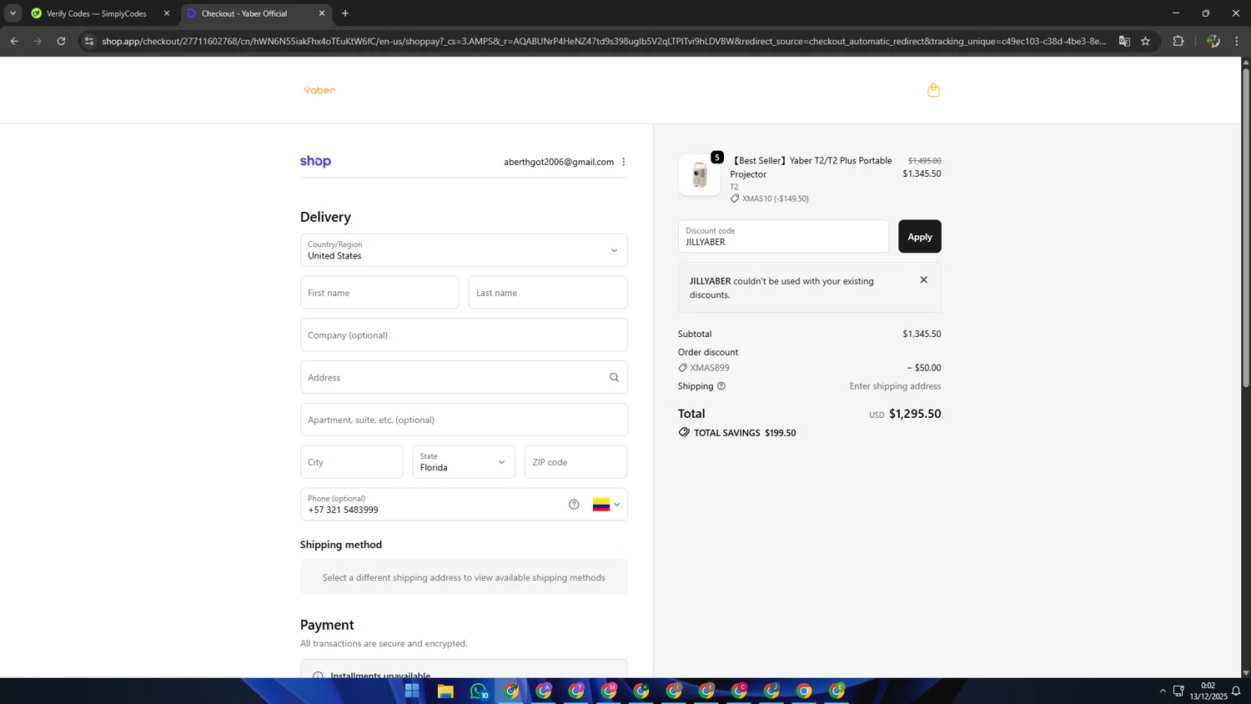The image size is (1251, 704).
Task: View site information icon in address bar
Action: click(x=89, y=41)
